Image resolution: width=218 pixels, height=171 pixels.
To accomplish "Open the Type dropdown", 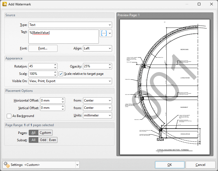I will click(x=70, y=25).
